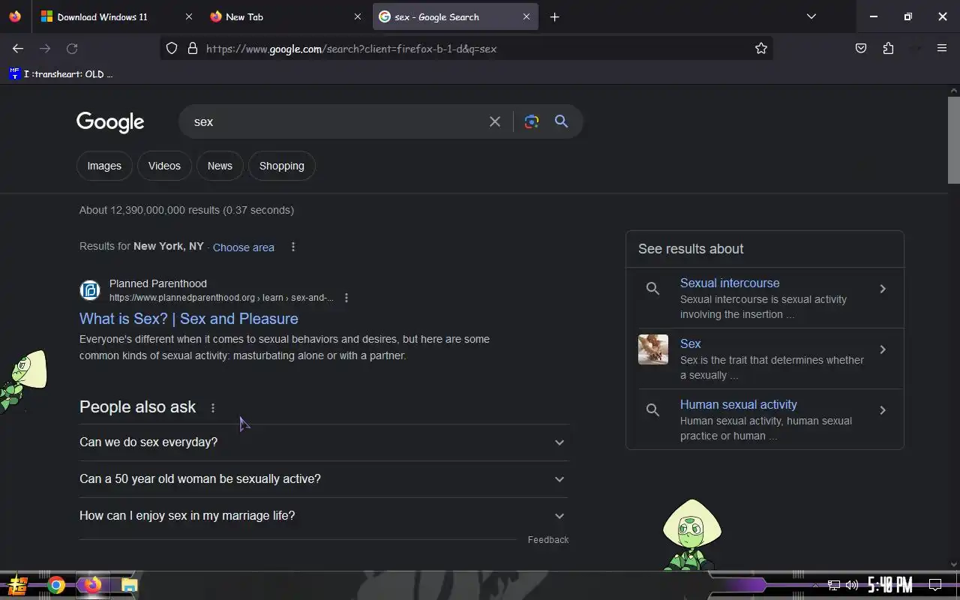Close the Download Windows 11 tab
This screenshot has height=600, width=960.
[x=188, y=16]
